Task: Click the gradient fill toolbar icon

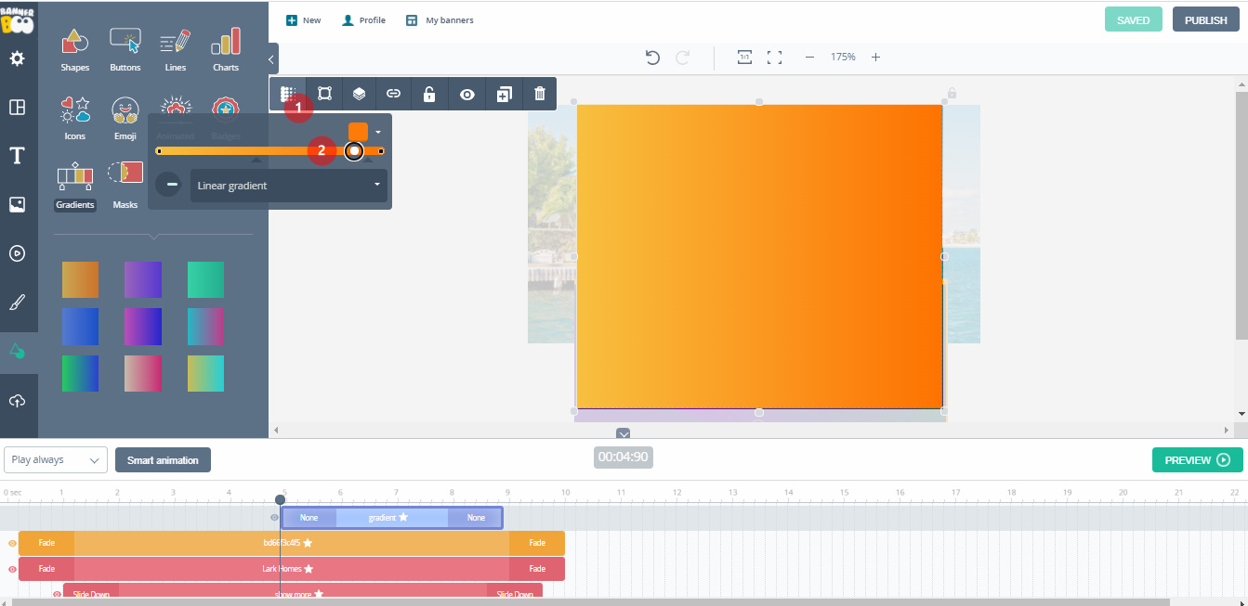Action: tap(288, 94)
